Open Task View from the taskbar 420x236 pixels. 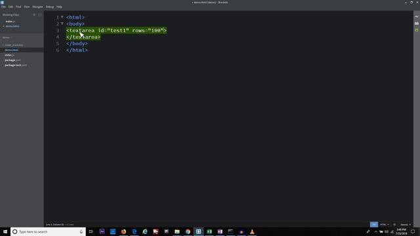pyautogui.click(x=91, y=231)
